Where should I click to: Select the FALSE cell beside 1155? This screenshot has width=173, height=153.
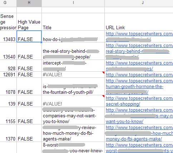(29, 116)
